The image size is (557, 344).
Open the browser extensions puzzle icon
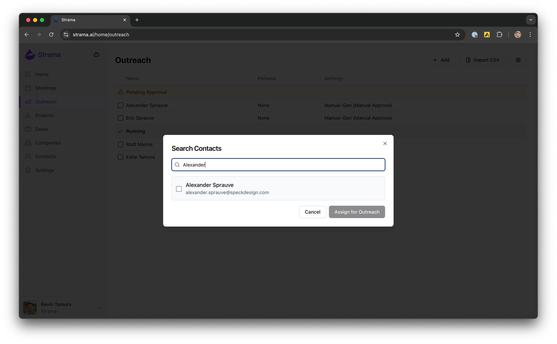[499, 34]
